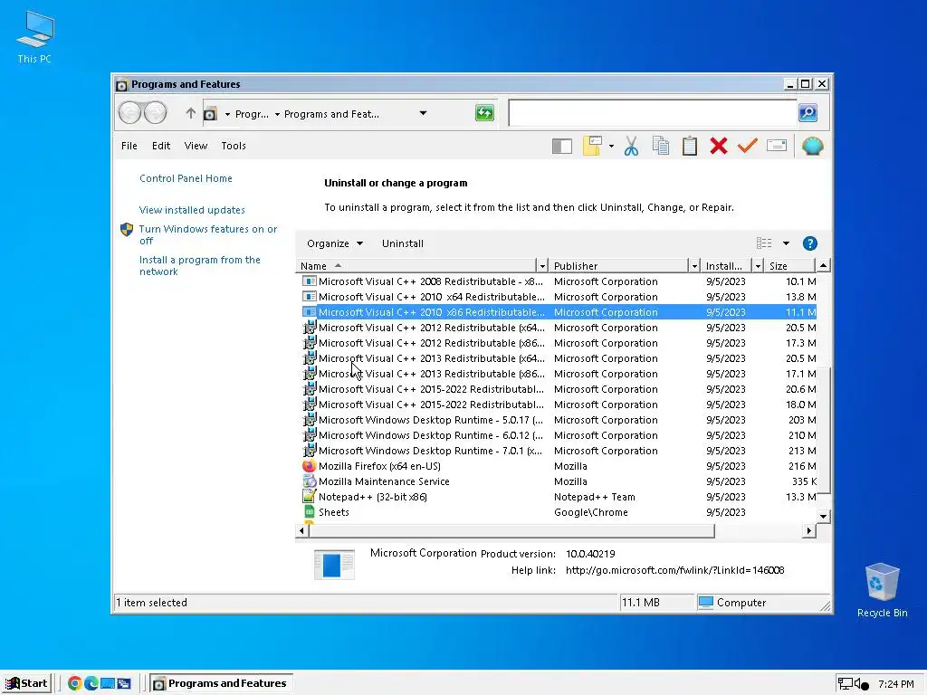
Task: Click the window switcher taskbar icon
Action: [x=123, y=683]
